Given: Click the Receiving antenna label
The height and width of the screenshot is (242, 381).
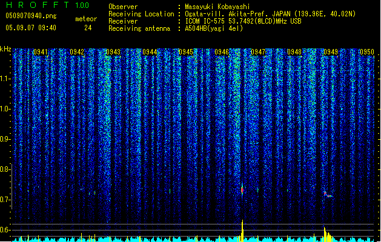Looking at the screenshot, I should click(139, 28).
